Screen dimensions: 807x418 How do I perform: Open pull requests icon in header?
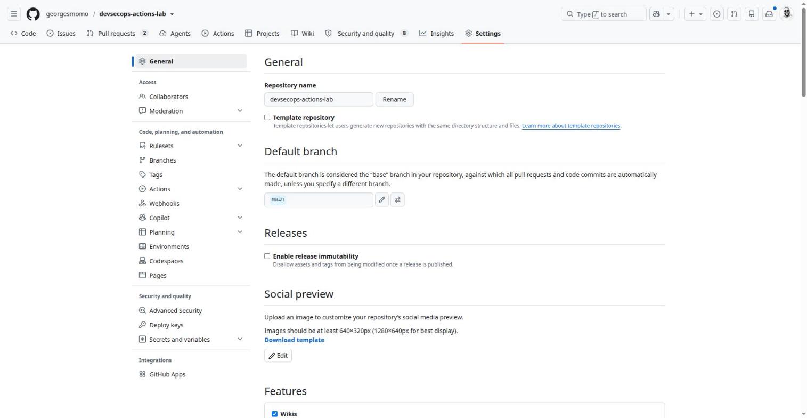click(x=734, y=14)
